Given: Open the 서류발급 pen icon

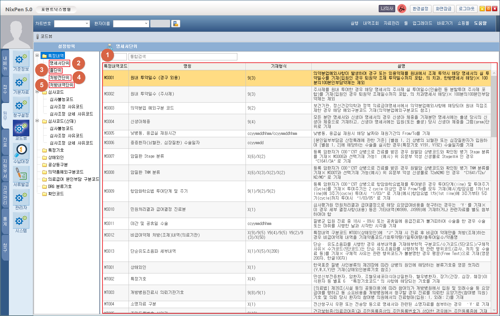Looking at the screenshot, I should [21, 174].
